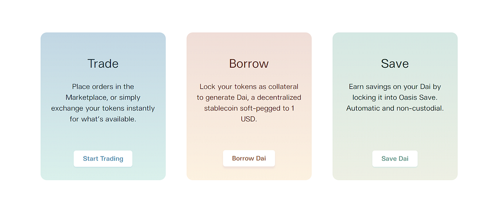
Task: Click empty pink area above the Borrow heading
Action: [x=249, y=45]
